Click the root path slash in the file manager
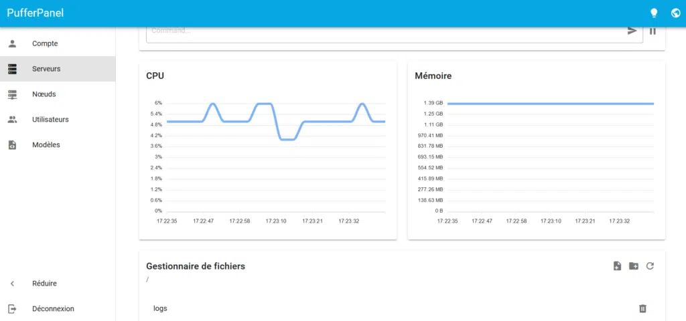Screen dimensions: 686x321 [x=147, y=280]
